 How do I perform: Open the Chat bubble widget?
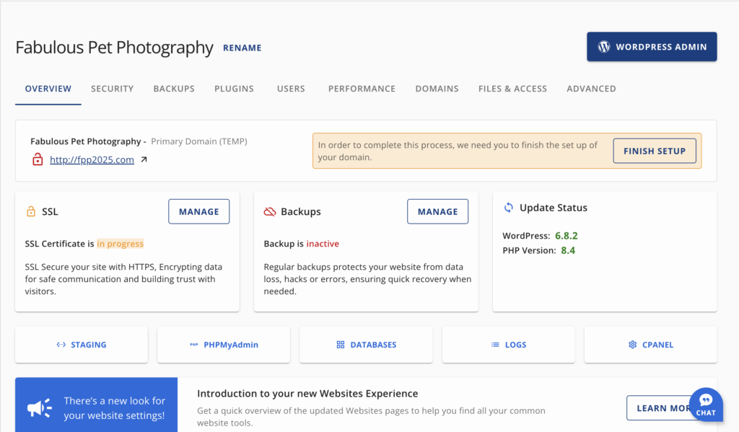click(706, 405)
